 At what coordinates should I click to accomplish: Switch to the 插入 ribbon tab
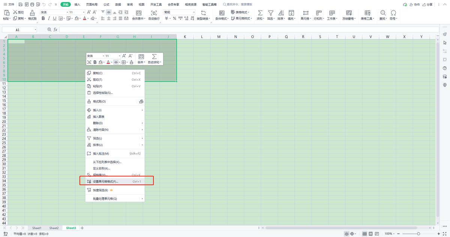coord(77,5)
